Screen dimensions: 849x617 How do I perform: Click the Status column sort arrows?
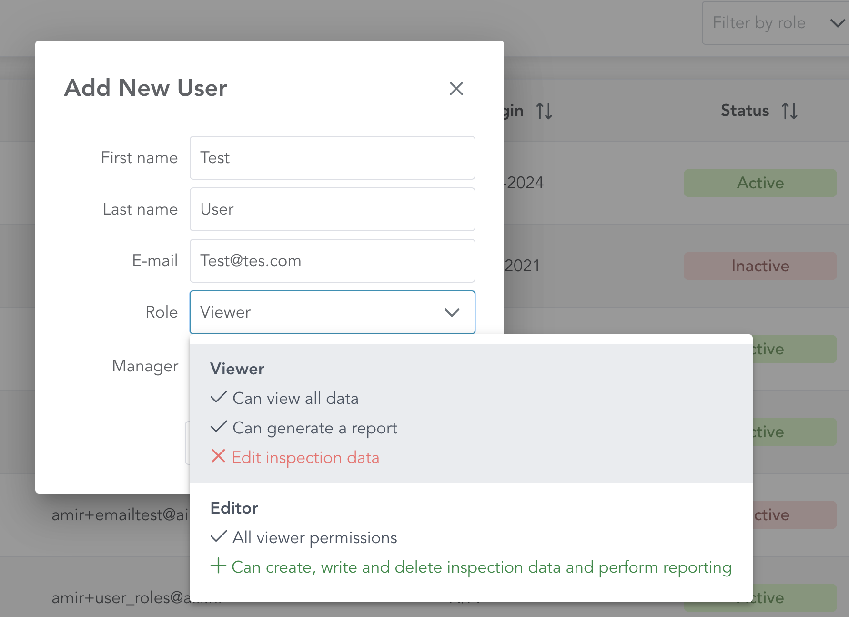(x=789, y=111)
